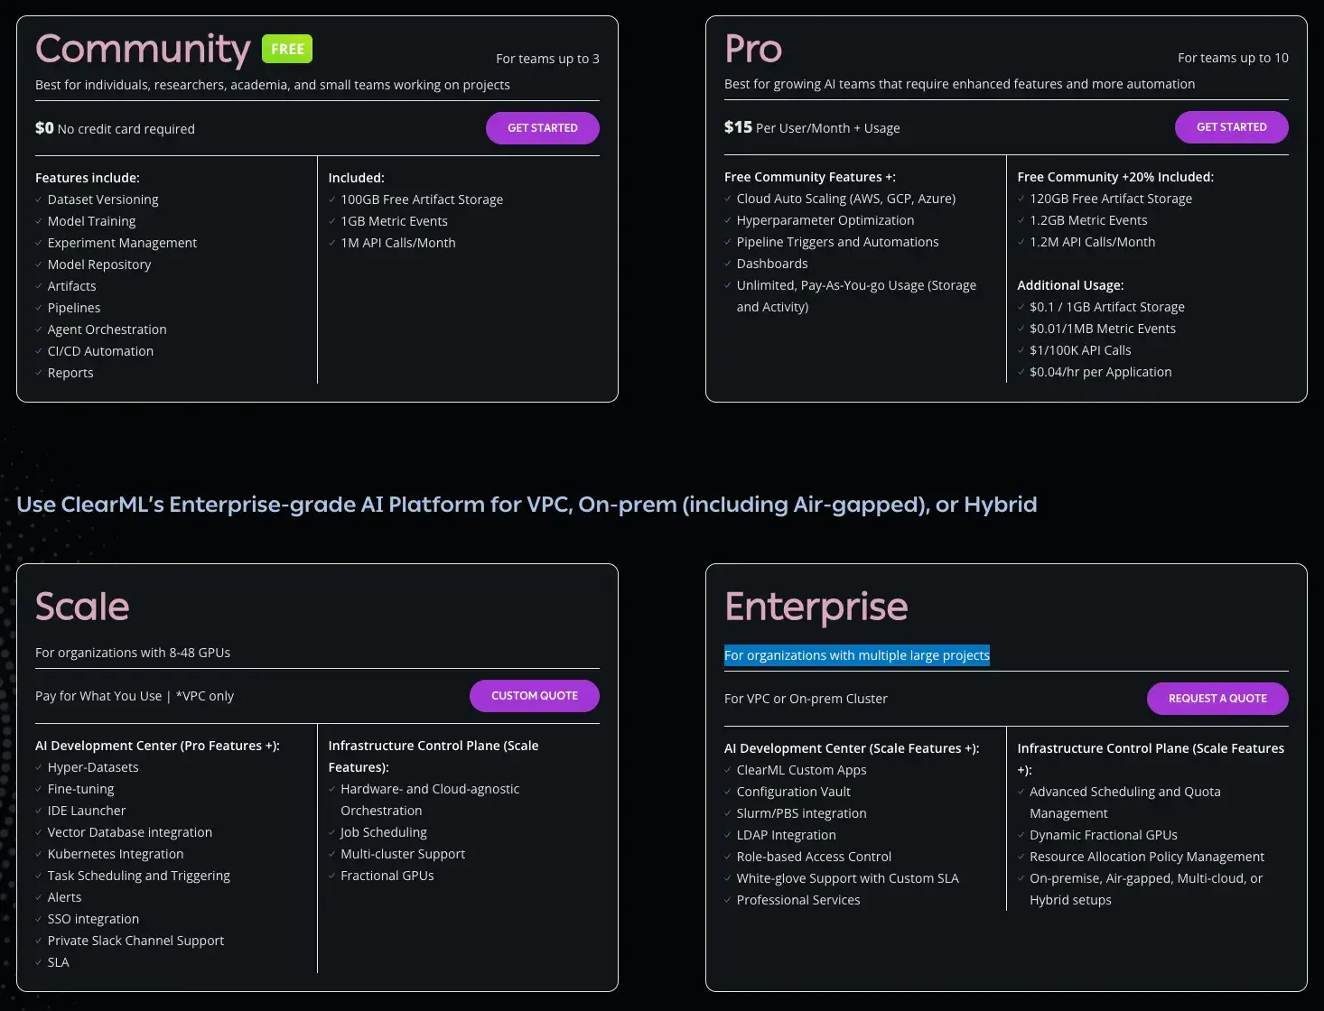Click checkmark next to Fractional GPUs
Screen dimensions: 1324x1011
coord(332,876)
